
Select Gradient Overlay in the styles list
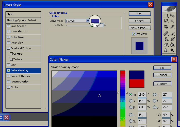[x=20, y=76]
